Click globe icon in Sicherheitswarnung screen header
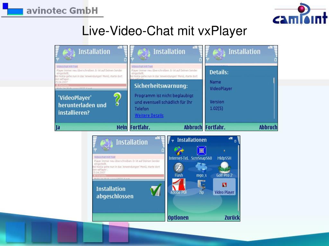Image resolution: width=329 pixels, height=246 pixels. pyautogui.click(x=144, y=54)
